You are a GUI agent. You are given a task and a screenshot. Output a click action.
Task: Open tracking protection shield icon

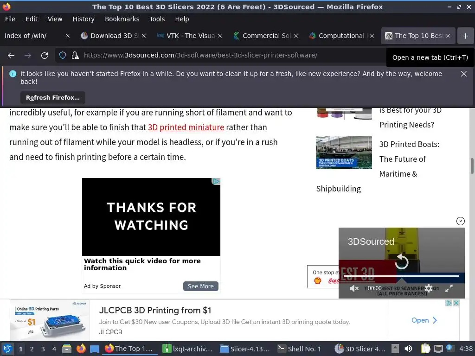tap(63, 56)
